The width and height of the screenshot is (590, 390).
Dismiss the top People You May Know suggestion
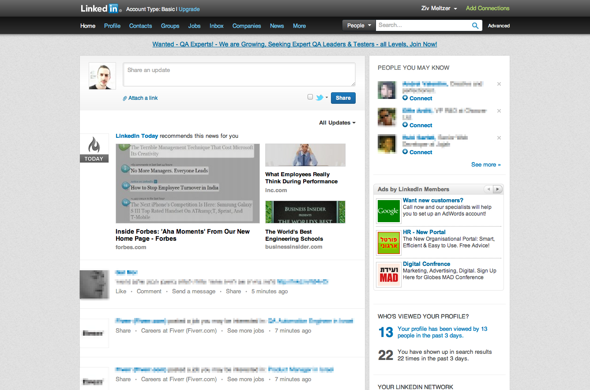click(x=499, y=84)
